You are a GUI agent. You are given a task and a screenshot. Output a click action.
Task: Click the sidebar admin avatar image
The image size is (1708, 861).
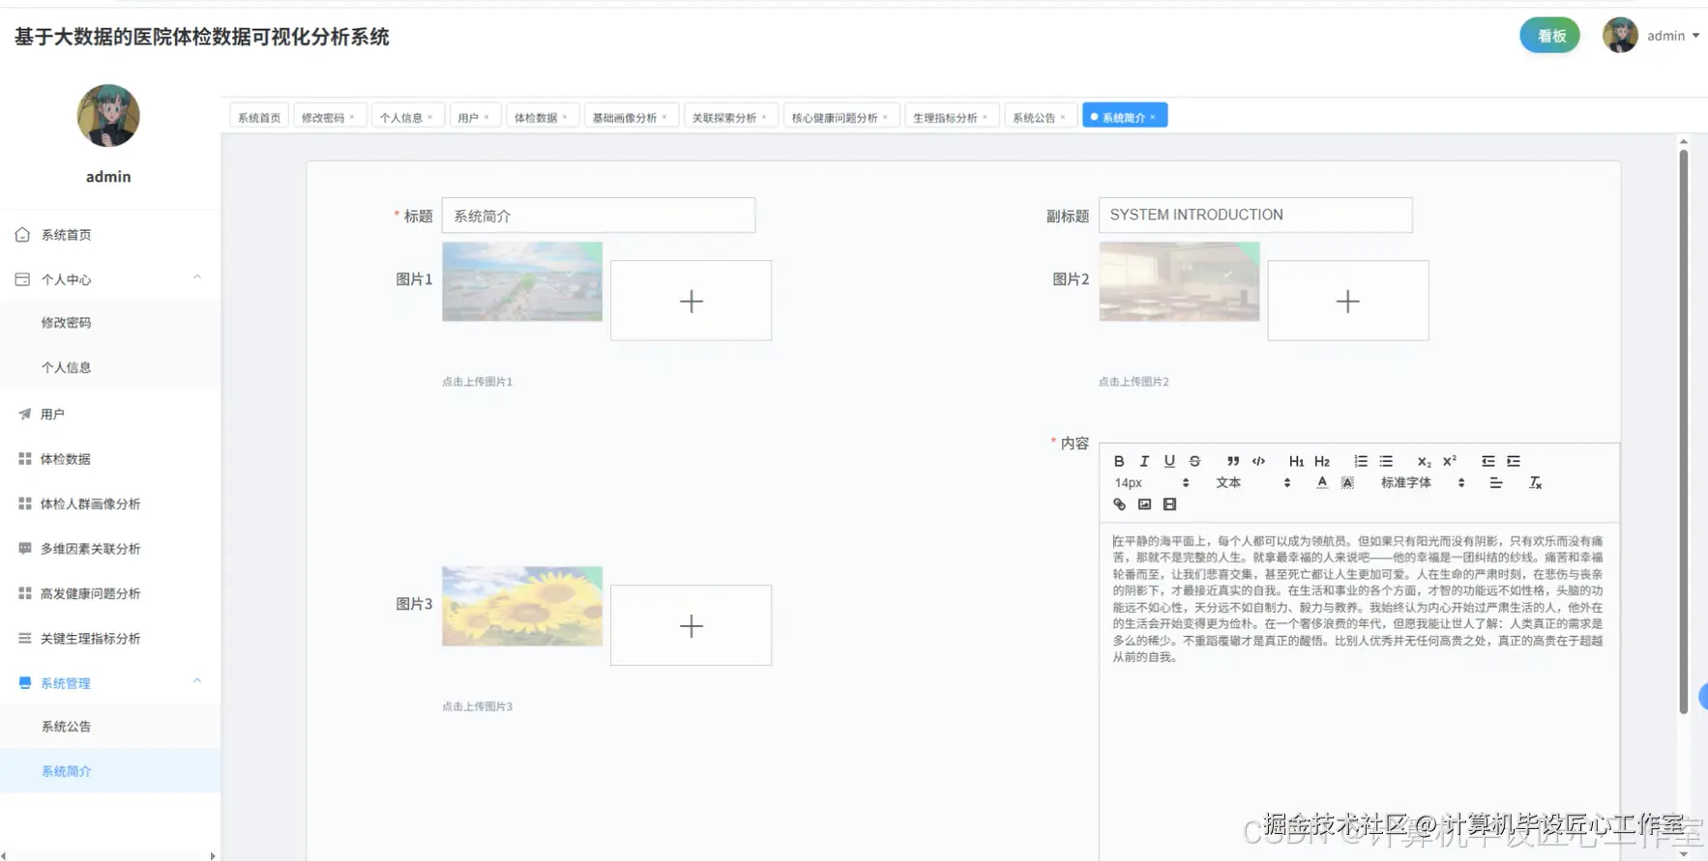click(108, 115)
